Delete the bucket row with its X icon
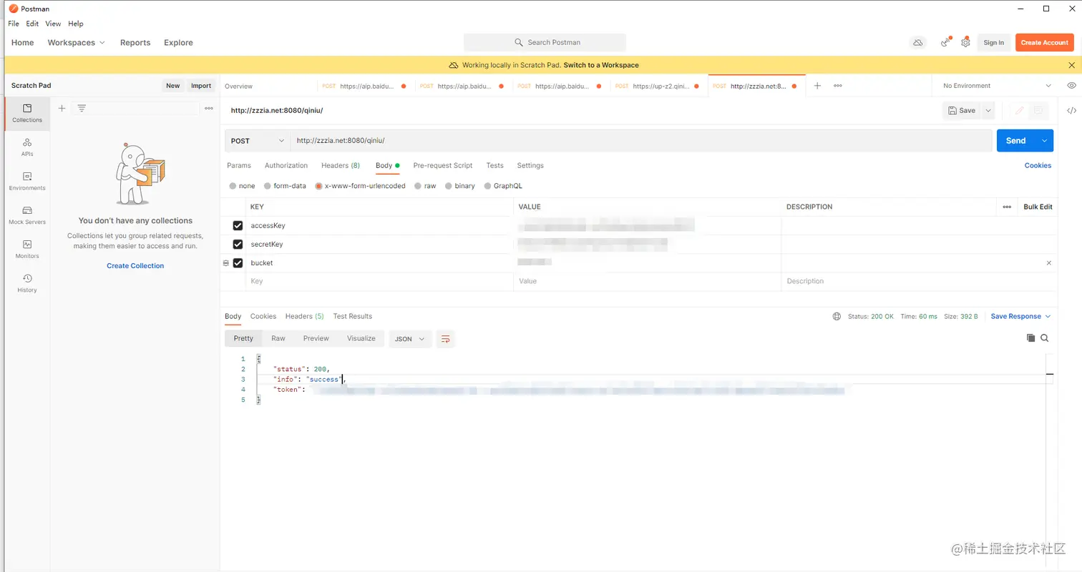 1049,263
